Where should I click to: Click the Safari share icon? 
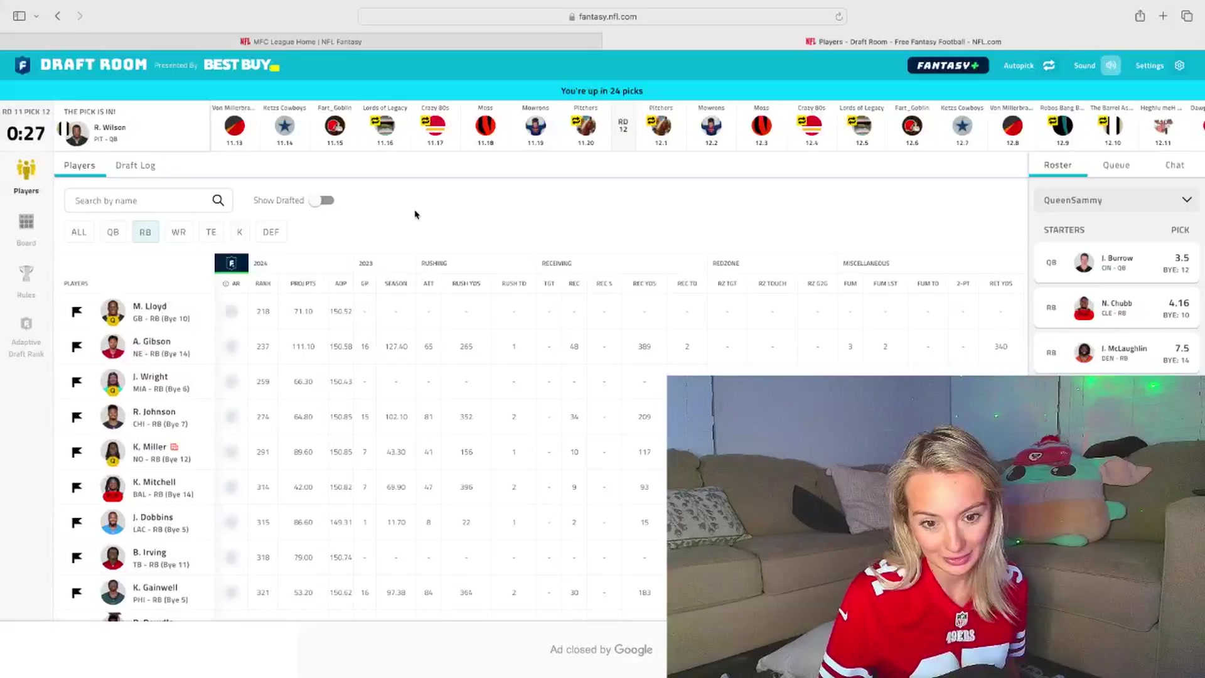(1140, 16)
